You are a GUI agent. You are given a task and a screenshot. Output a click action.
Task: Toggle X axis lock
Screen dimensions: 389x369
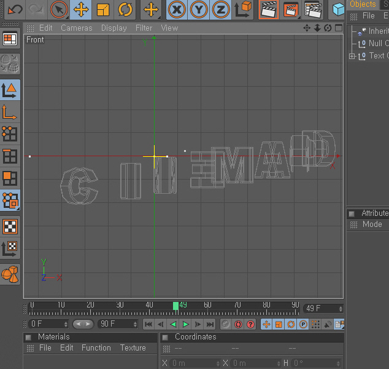[177, 9]
